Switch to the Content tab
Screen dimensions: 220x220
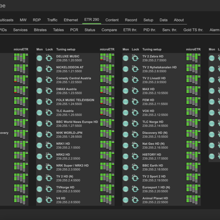pos(112,20)
